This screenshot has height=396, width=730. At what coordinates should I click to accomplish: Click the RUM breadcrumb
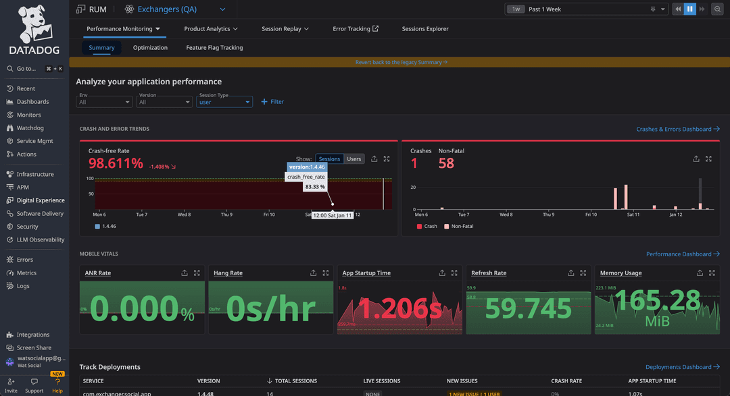(x=98, y=9)
